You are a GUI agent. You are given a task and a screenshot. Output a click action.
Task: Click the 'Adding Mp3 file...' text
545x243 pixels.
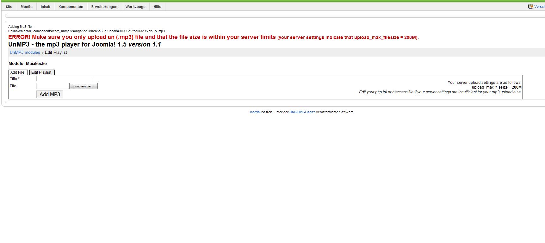coord(21,27)
